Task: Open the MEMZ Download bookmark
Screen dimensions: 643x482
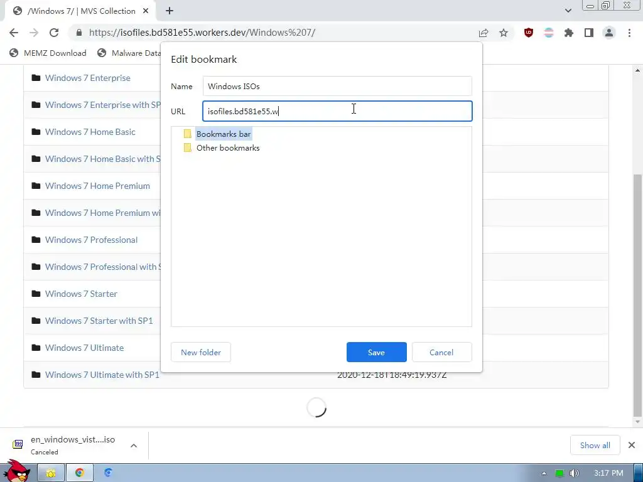Action: [x=48, y=53]
